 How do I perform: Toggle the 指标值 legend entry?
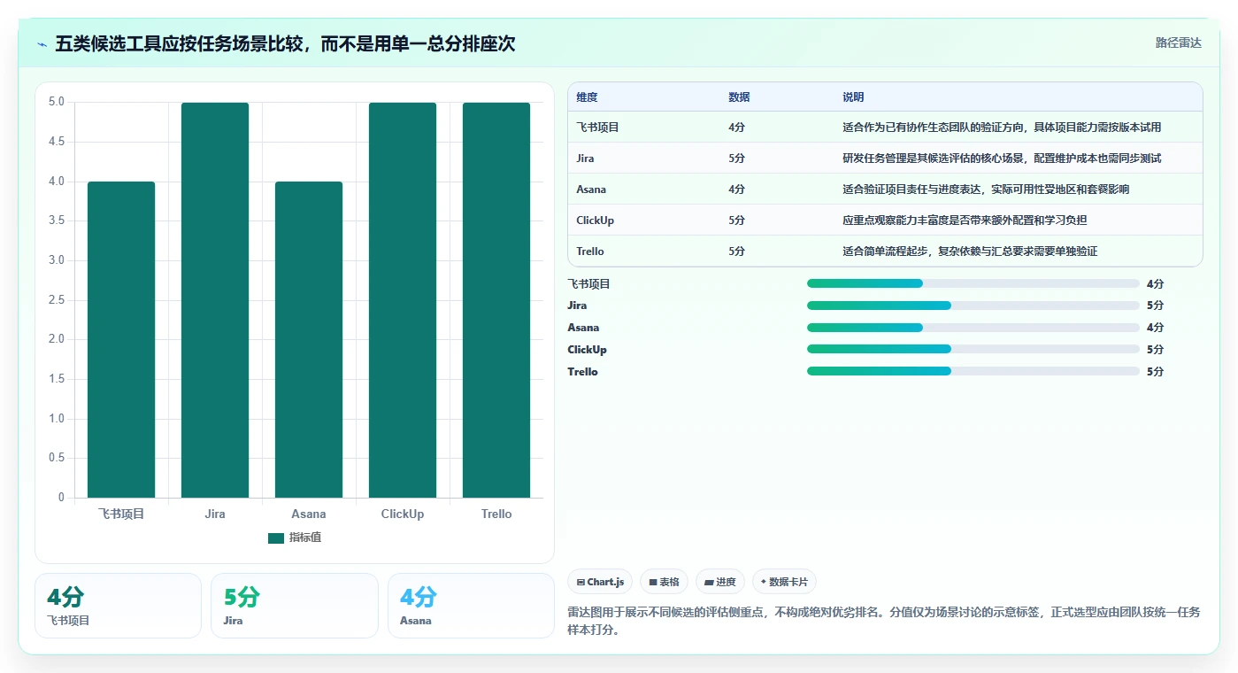(295, 538)
